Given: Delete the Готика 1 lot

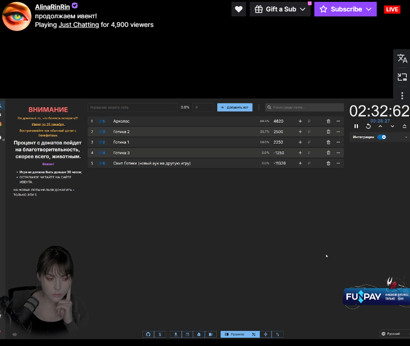Looking at the screenshot, I should (328, 142).
